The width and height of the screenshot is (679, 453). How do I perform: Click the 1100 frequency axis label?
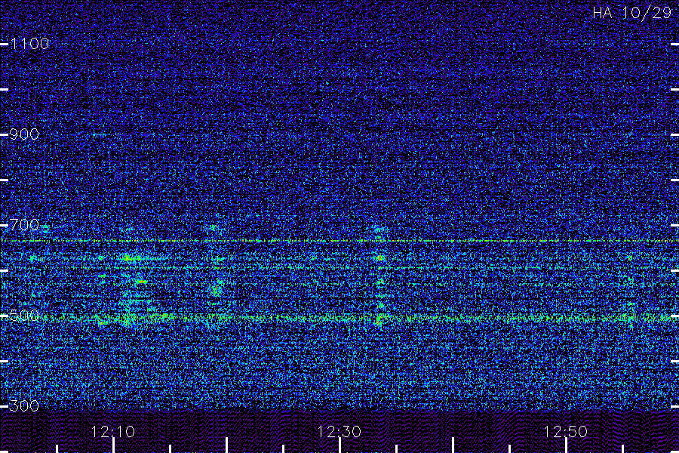[x=30, y=44]
